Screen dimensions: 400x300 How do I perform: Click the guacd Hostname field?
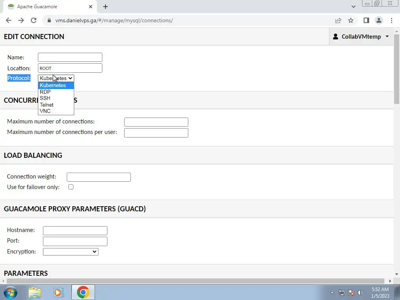(x=75, y=230)
